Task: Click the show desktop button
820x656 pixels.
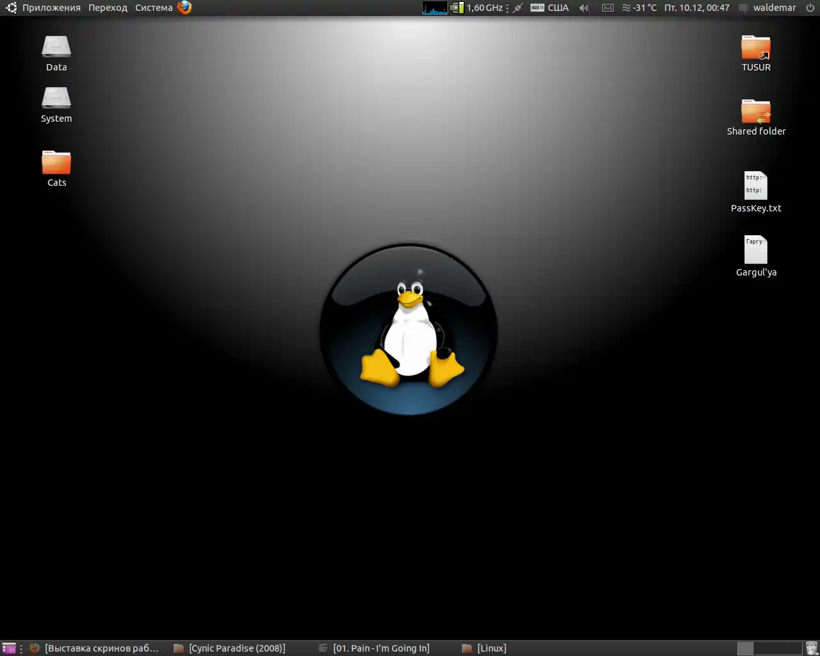Action: tap(9, 648)
